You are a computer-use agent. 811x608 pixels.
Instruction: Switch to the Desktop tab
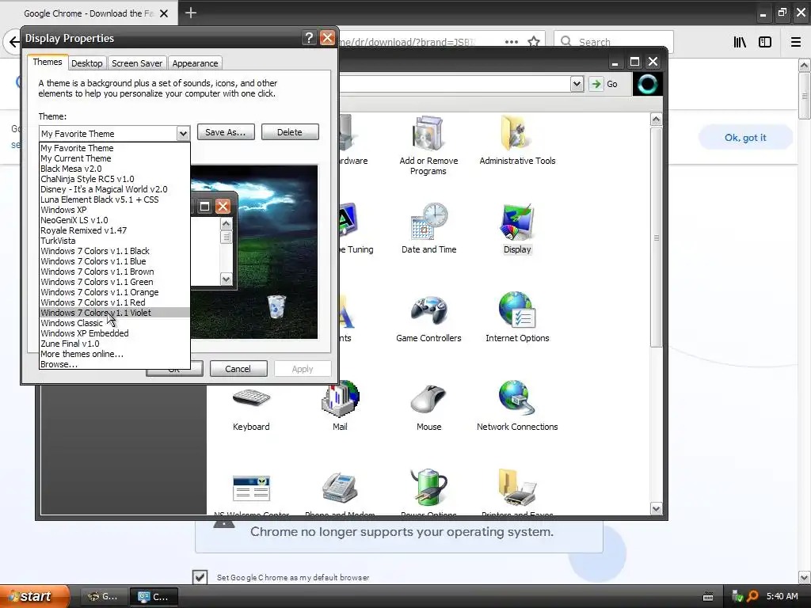87,63
